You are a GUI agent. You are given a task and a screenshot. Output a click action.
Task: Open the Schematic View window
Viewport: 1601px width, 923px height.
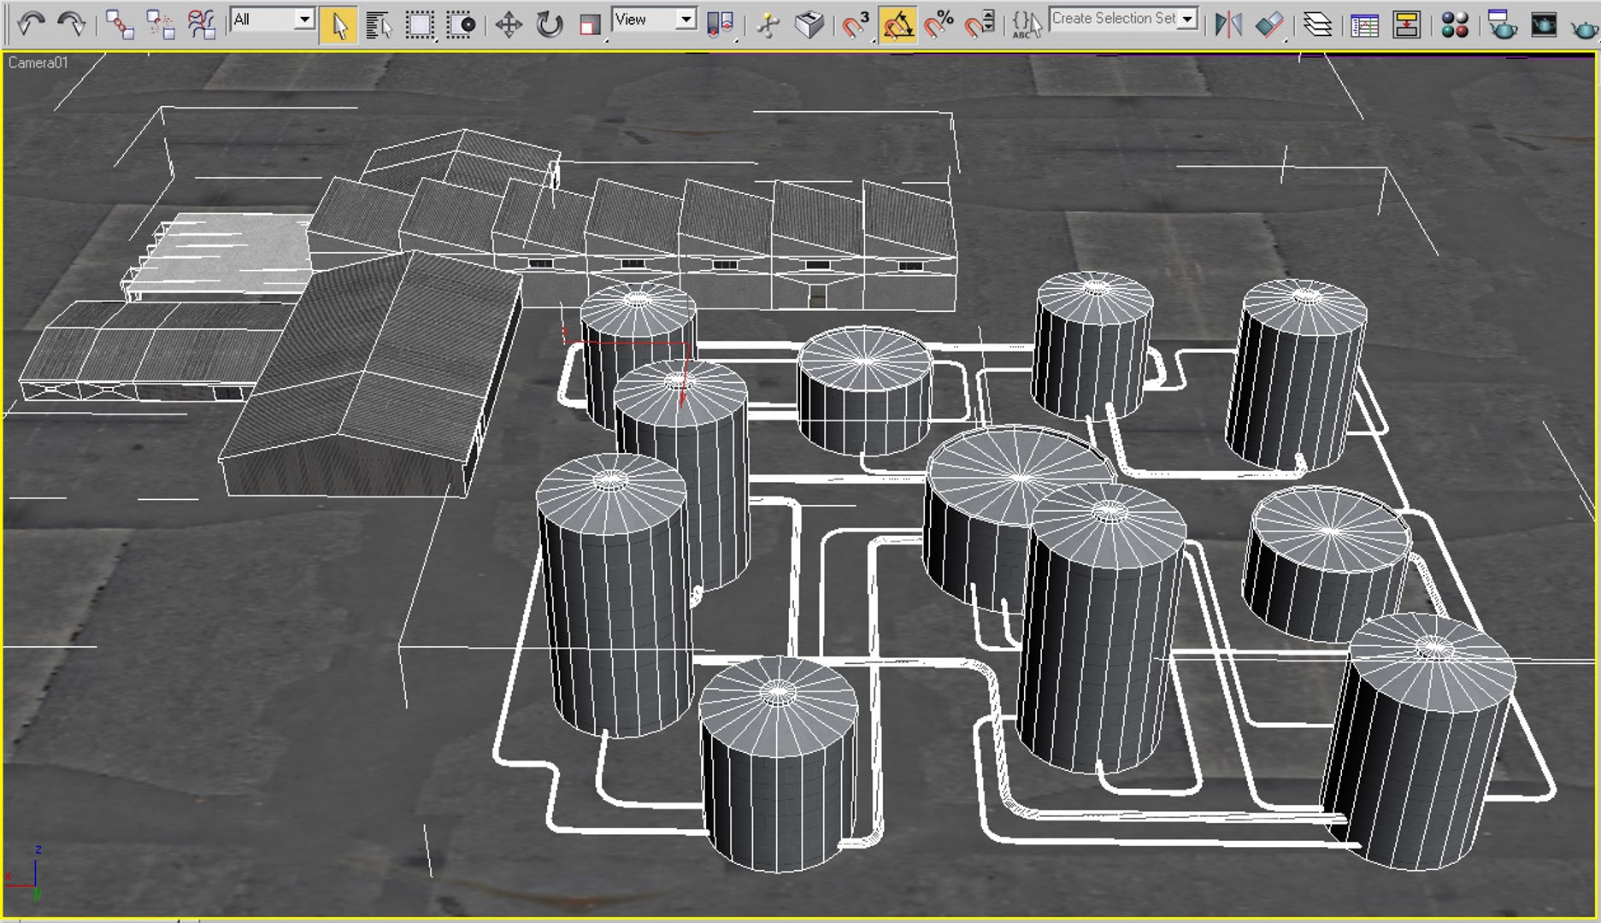pos(1406,24)
